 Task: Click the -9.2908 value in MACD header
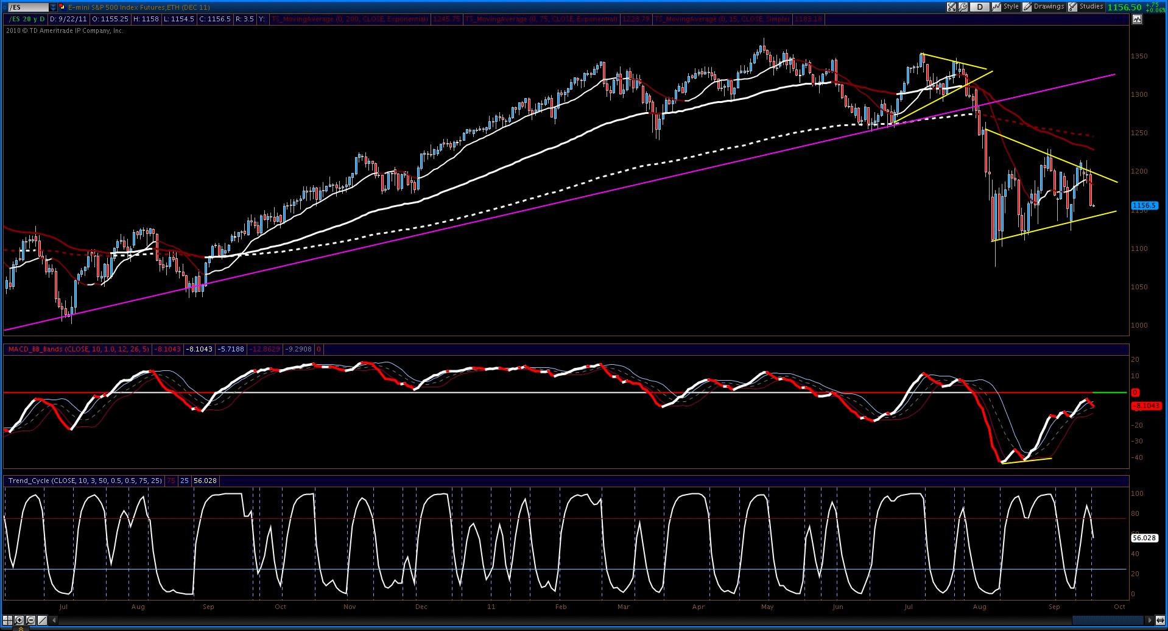(298, 349)
